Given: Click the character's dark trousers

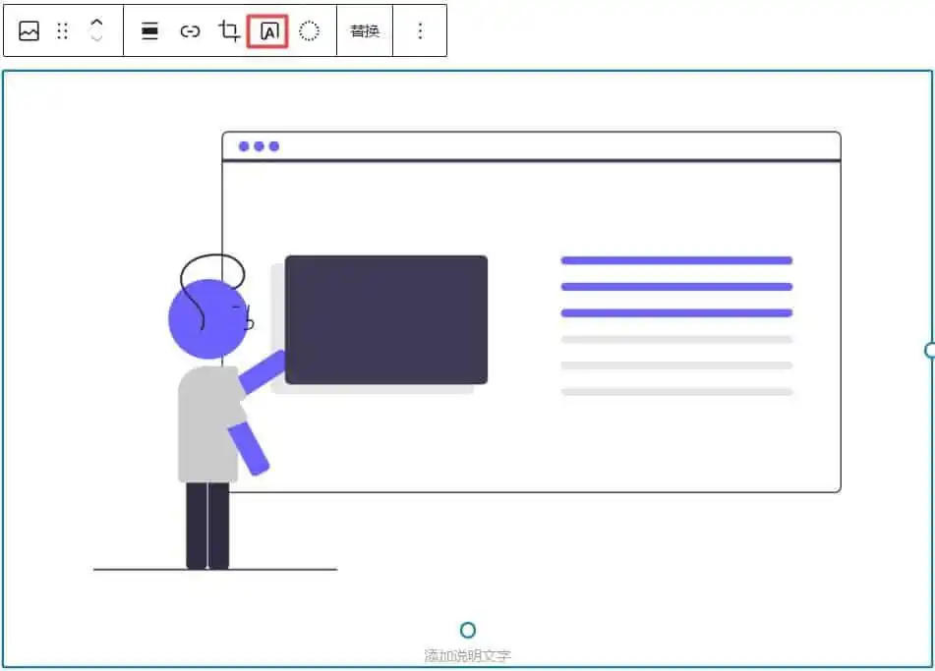Looking at the screenshot, I should click(x=207, y=526).
